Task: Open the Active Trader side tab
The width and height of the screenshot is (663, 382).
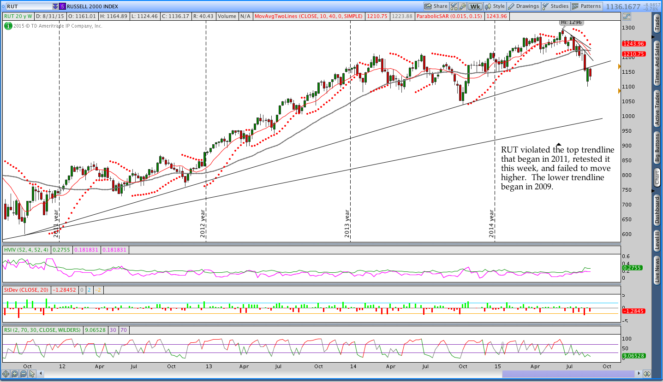Action: click(x=657, y=108)
